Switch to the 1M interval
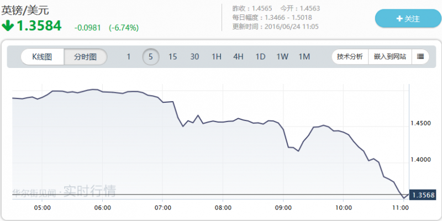The width and height of the screenshot is (442, 221). tap(304, 57)
